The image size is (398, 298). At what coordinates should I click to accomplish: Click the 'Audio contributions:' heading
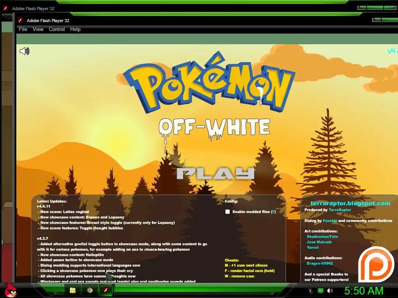[323, 258]
